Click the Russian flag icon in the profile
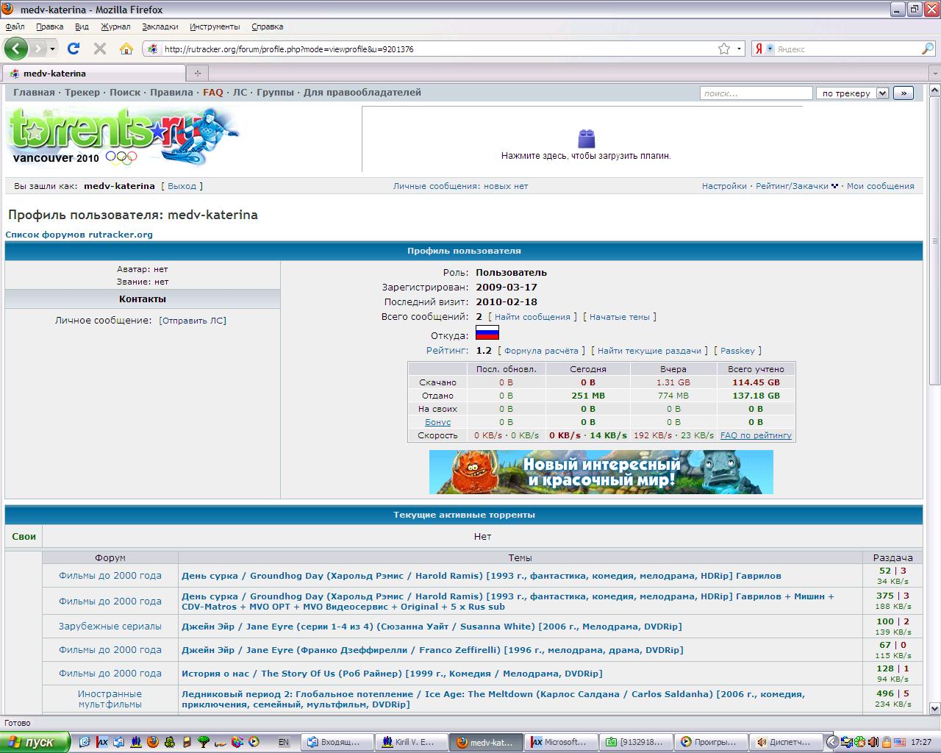The height and width of the screenshot is (753, 941). point(487,332)
